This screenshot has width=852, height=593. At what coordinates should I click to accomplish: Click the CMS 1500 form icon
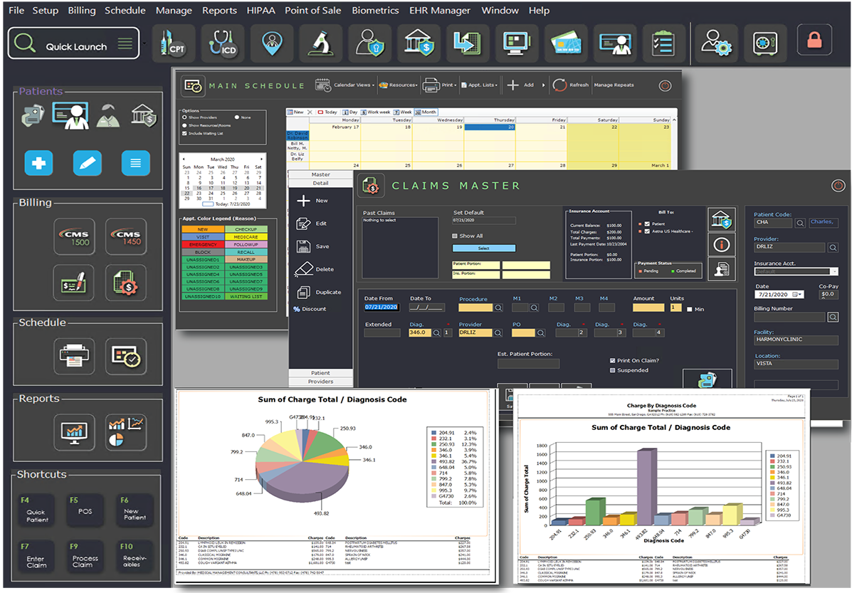pos(75,236)
